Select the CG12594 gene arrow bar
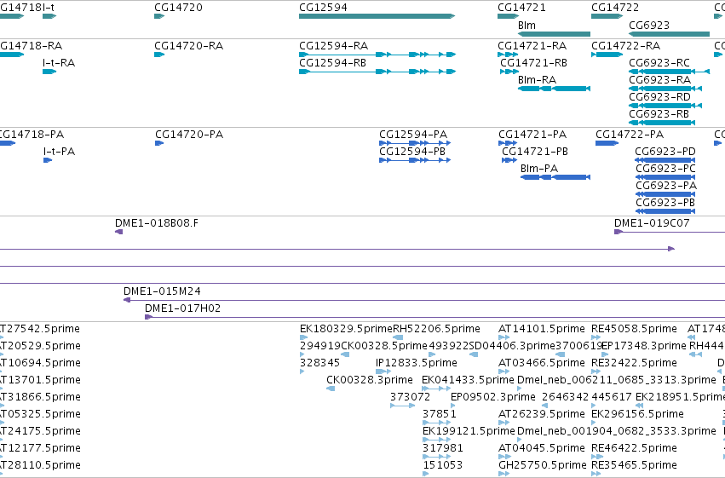The height and width of the screenshot is (478, 725). coord(377,16)
